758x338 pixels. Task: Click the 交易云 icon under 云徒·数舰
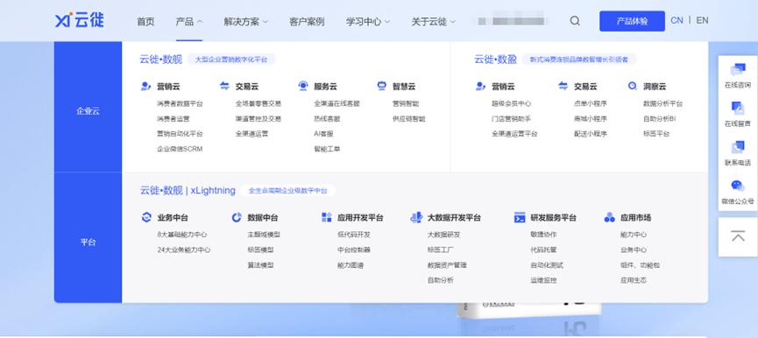[224, 87]
